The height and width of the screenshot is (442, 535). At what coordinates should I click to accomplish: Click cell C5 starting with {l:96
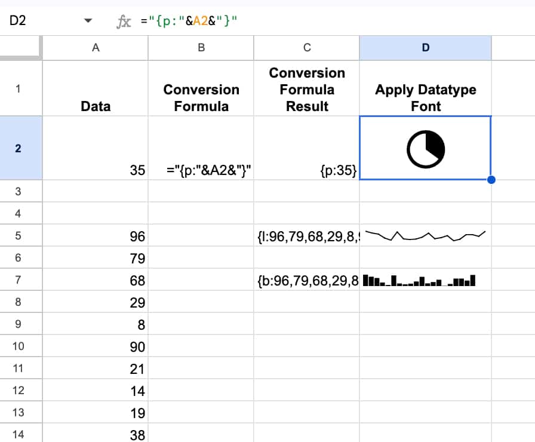click(x=307, y=235)
